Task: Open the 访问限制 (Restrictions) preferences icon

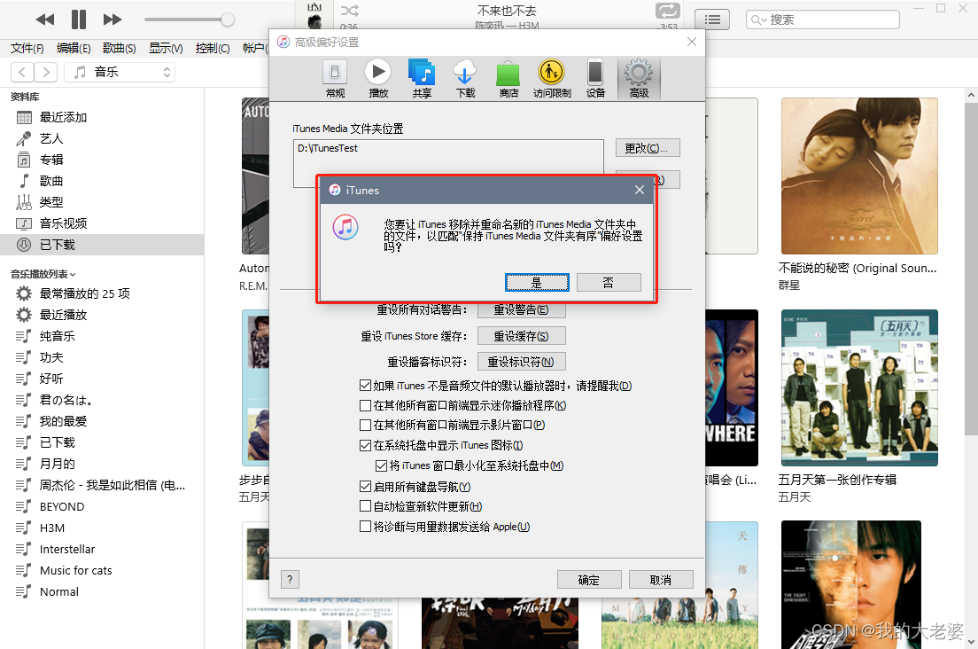Action: tap(552, 79)
